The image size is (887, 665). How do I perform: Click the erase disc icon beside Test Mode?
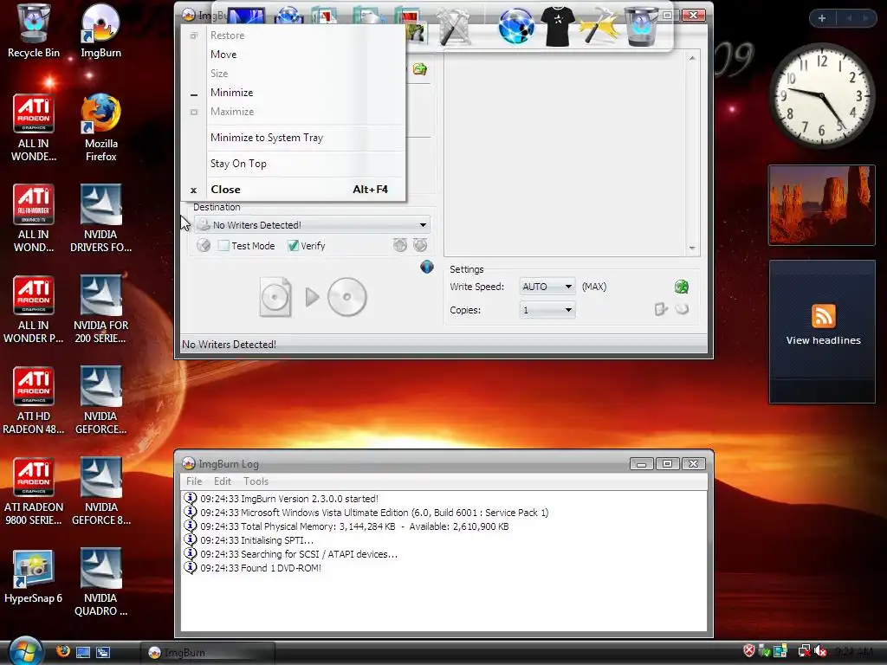203,245
